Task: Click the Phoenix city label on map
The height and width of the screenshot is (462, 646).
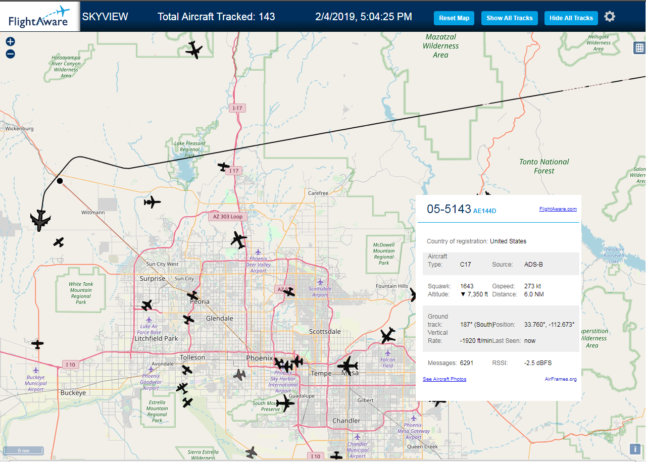Action: tap(259, 358)
